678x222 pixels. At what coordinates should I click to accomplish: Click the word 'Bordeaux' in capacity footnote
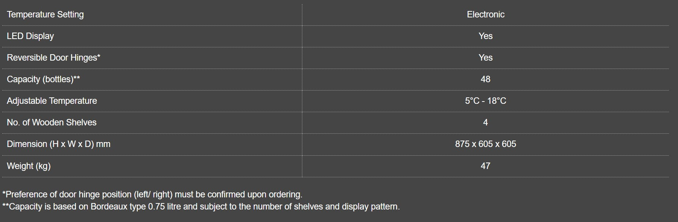coord(109,206)
